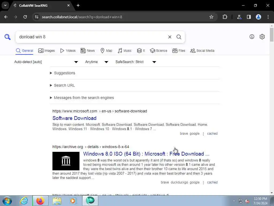The height and width of the screenshot is (206, 274).
Task: Open the Auto-detect language dropdown
Action: [x=46, y=62]
